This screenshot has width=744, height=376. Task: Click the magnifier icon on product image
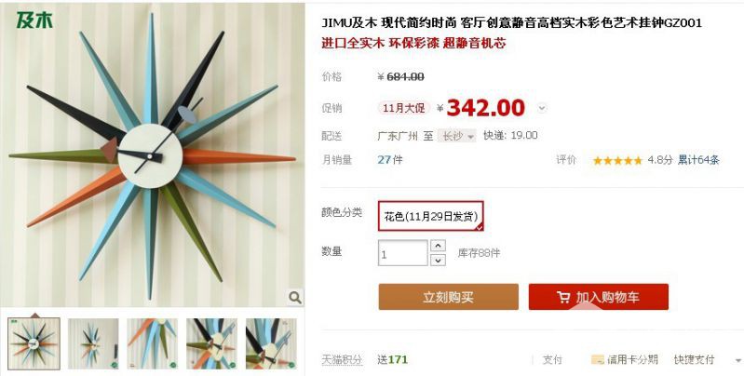pyautogui.click(x=295, y=297)
